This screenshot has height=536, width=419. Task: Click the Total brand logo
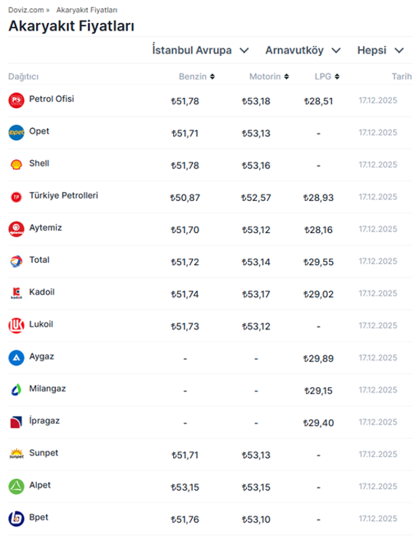tap(16, 261)
